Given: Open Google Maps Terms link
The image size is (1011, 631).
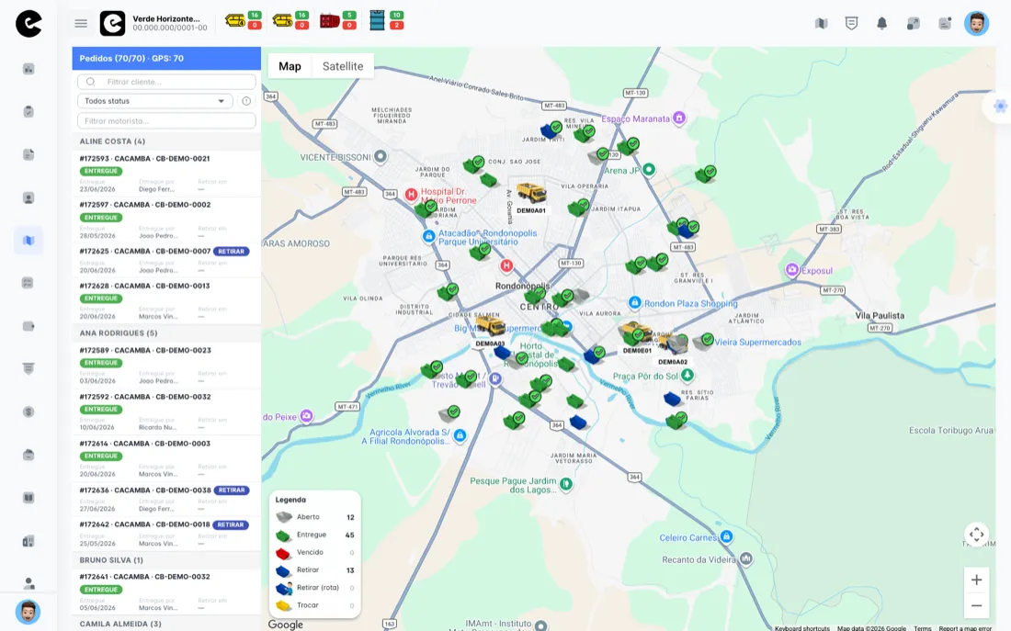Looking at the screenshot, I should [x=922, y=627].
